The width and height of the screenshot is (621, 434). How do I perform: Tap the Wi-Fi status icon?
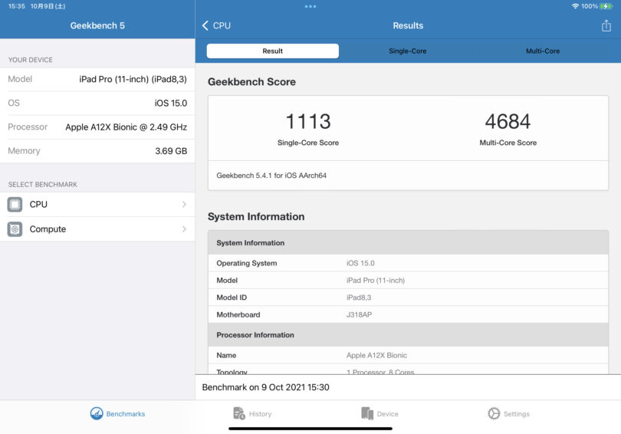(575, 6)
